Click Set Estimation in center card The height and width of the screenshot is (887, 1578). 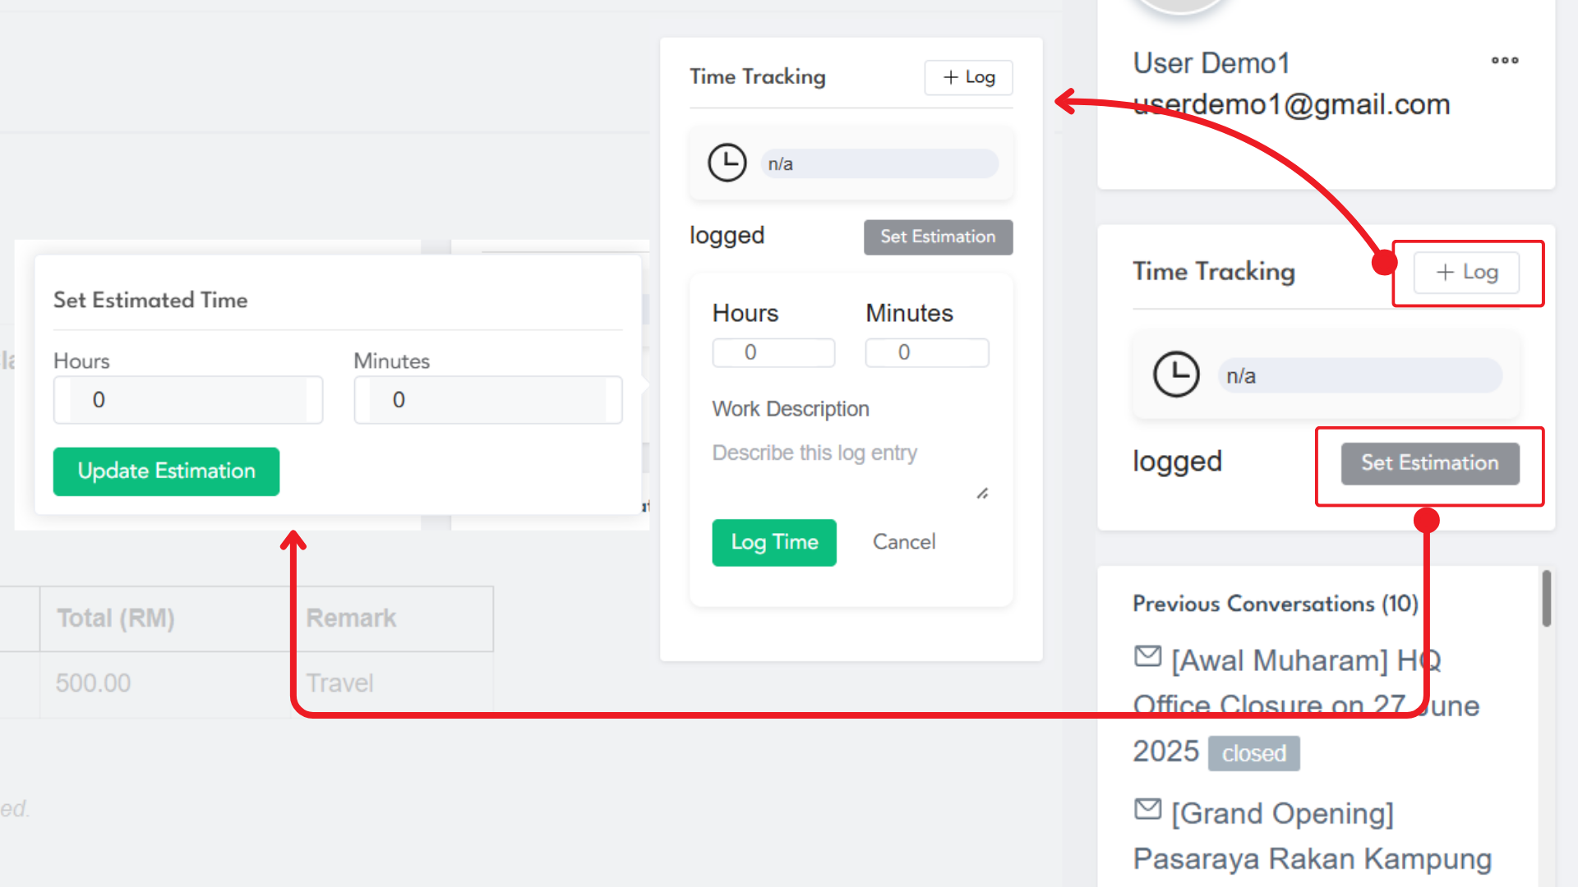coord(938,237)
